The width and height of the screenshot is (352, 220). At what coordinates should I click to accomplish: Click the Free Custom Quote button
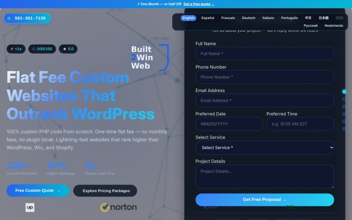[38, 191]
